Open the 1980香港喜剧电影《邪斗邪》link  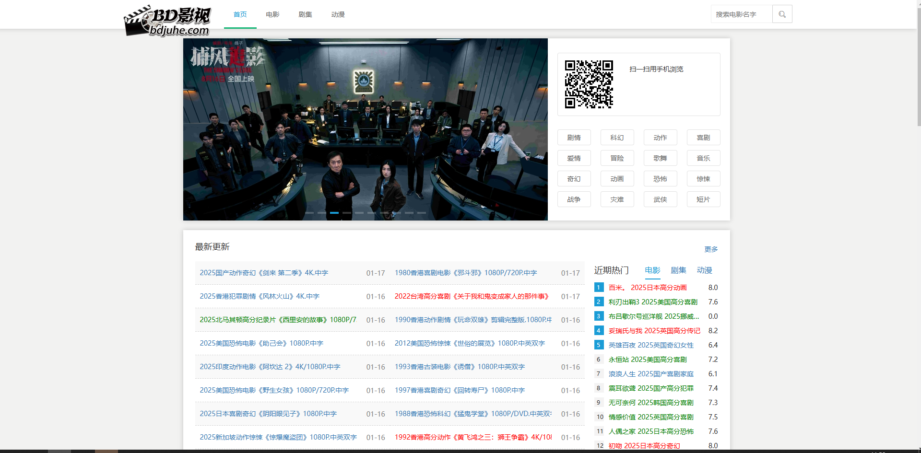465,273
